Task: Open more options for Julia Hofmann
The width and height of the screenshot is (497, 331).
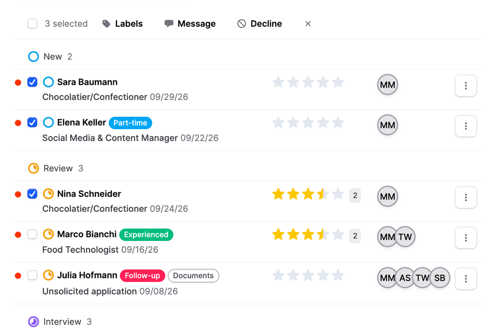Action: tap(466, 279)
